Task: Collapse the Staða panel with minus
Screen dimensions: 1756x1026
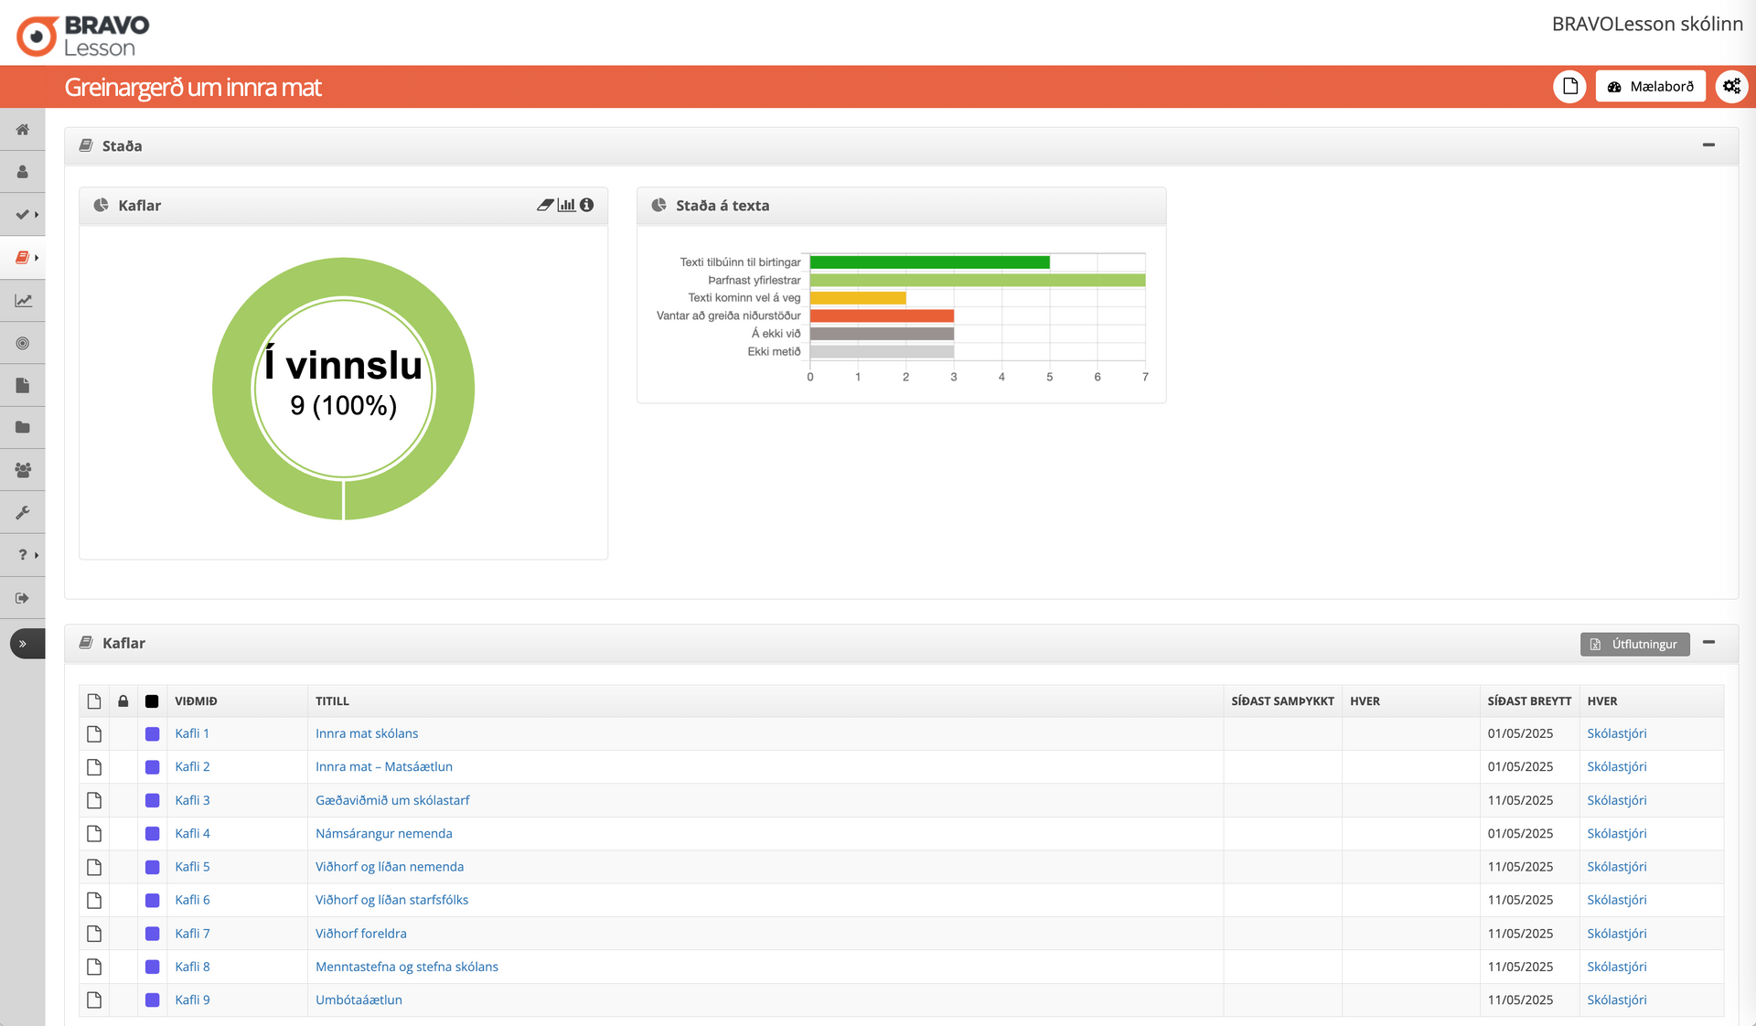Action: (x=1708, y=145)
